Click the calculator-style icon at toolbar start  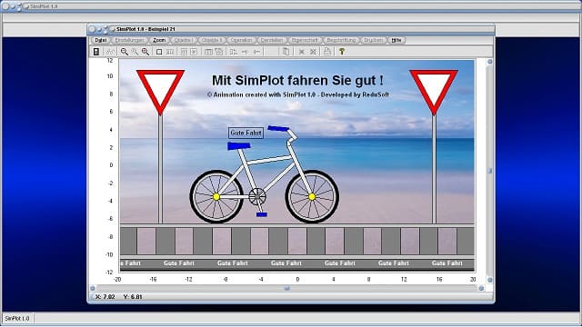(96, 52)
